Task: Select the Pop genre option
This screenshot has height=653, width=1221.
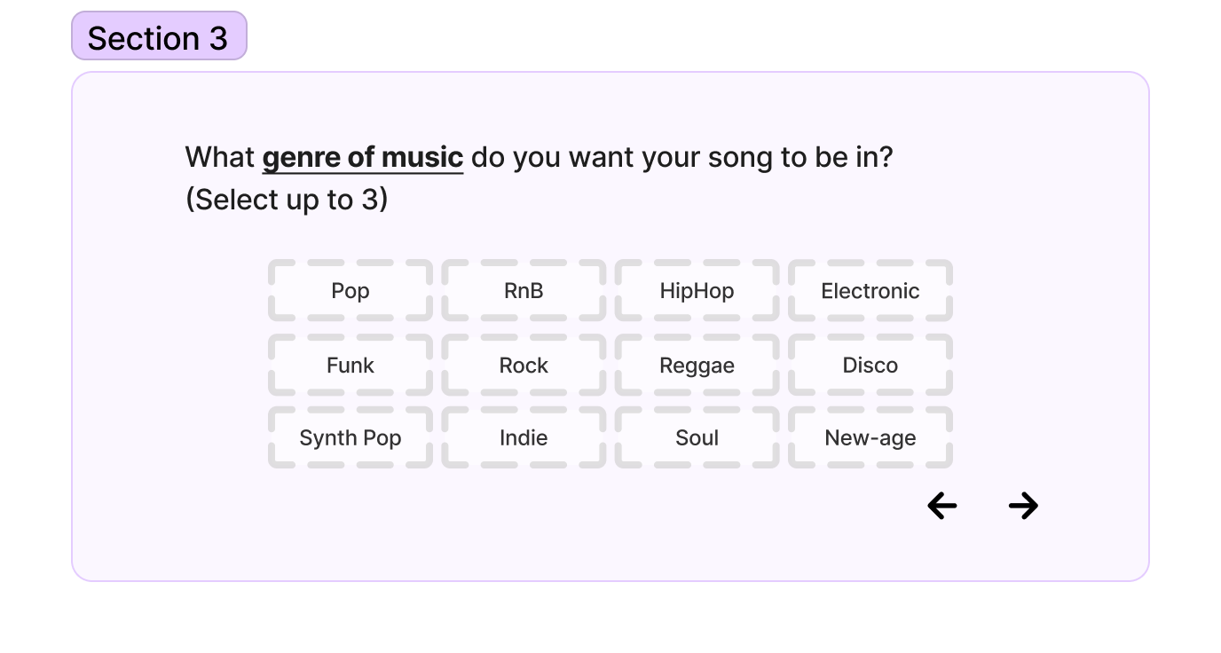Action: (351, 291)
